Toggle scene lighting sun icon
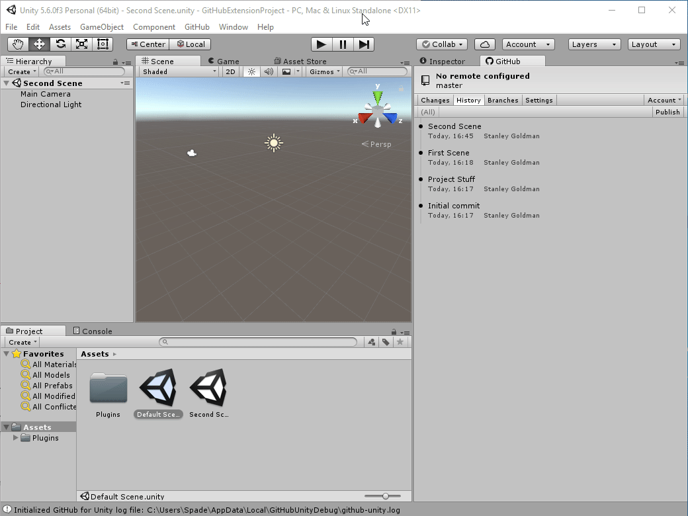 pyautogui.click(x=251, y=71)
